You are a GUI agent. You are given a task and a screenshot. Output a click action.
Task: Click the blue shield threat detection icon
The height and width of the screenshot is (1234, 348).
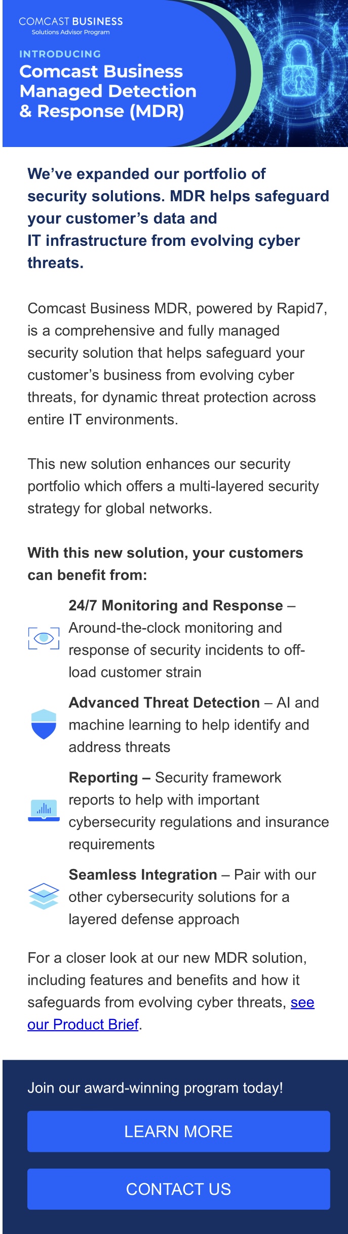pyautogui.click(x=44, y=724)
